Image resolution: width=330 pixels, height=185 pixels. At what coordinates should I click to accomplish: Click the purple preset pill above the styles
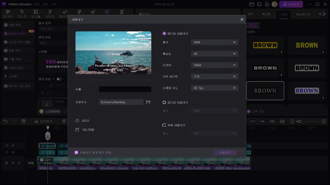(x=253, y=25)
